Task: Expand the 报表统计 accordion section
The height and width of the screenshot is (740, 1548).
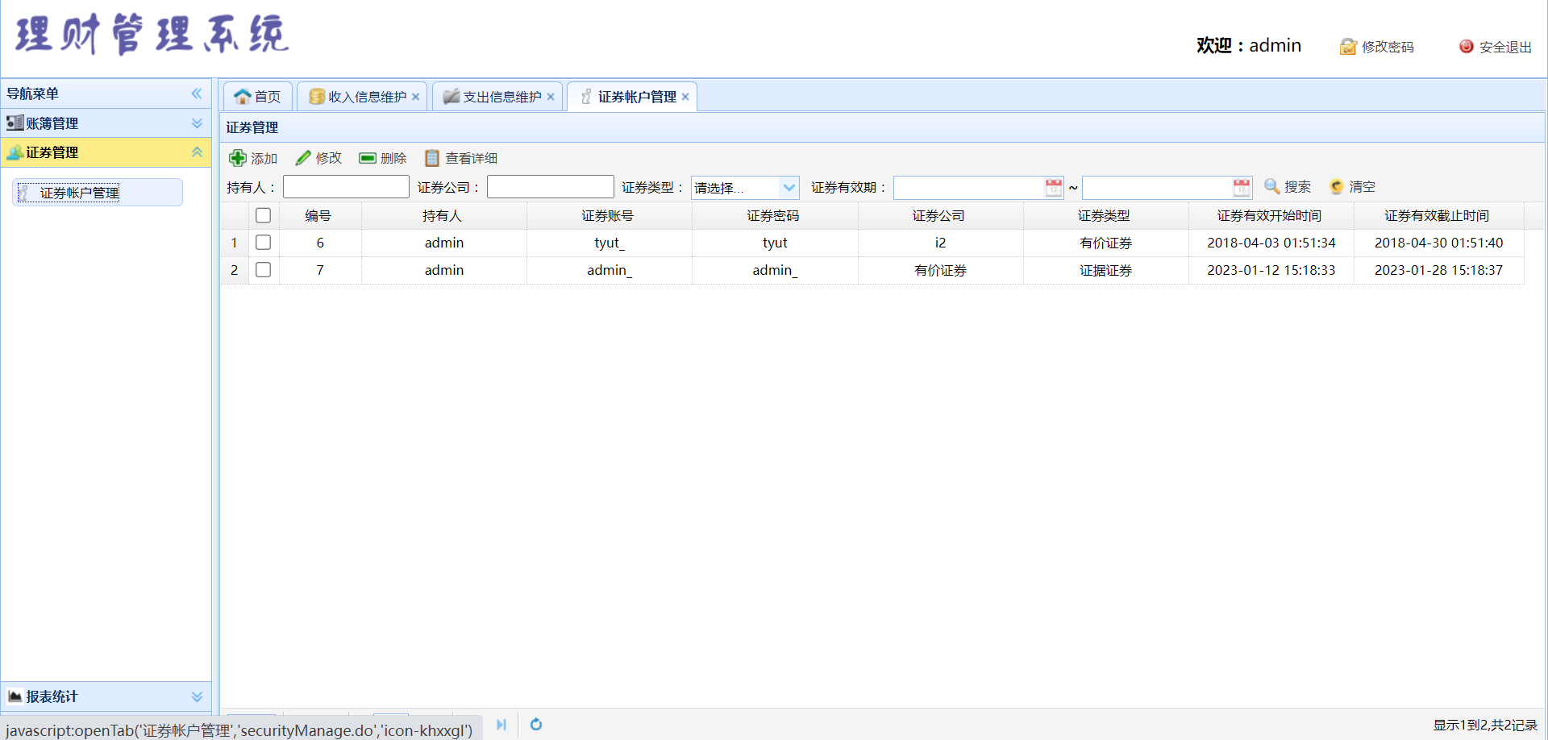Action: pos(197,696)
